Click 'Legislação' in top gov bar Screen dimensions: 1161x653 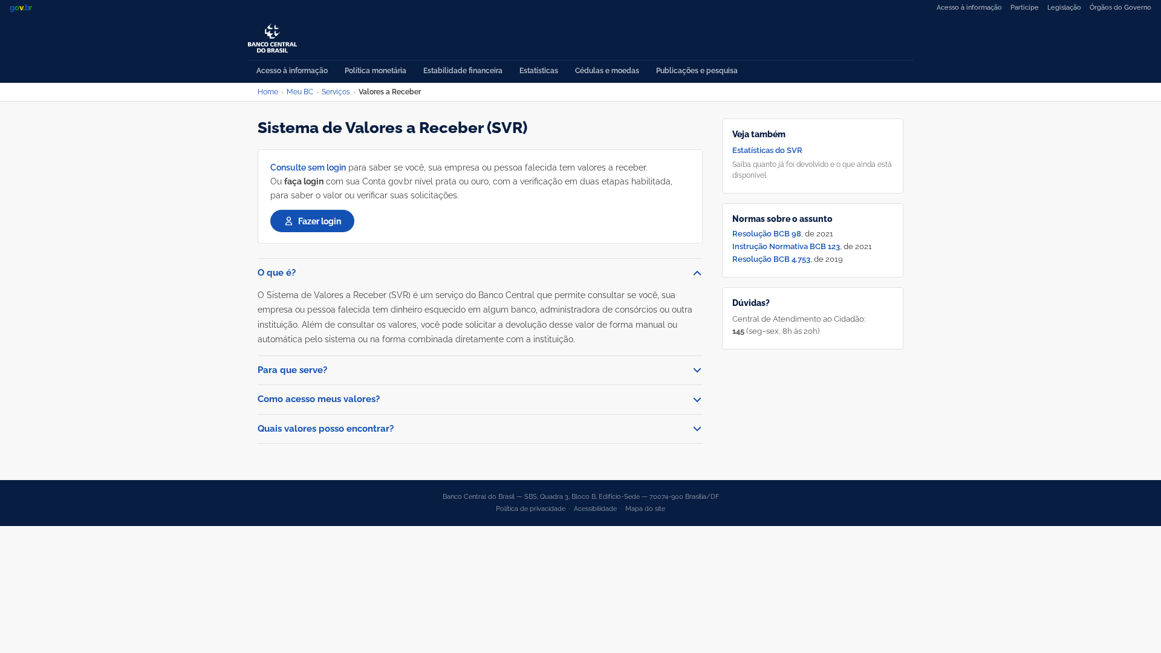tap(1064, 8)
